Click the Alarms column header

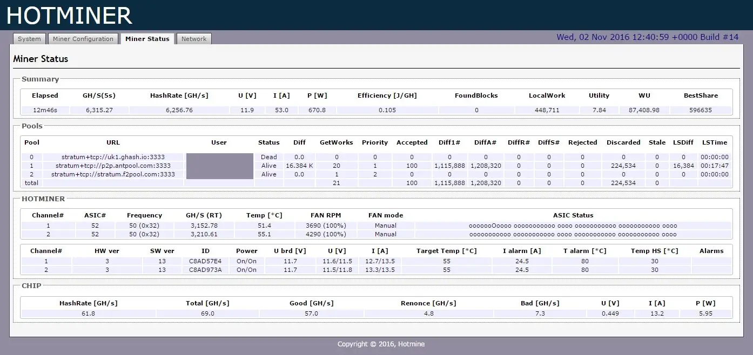[711, 251]
